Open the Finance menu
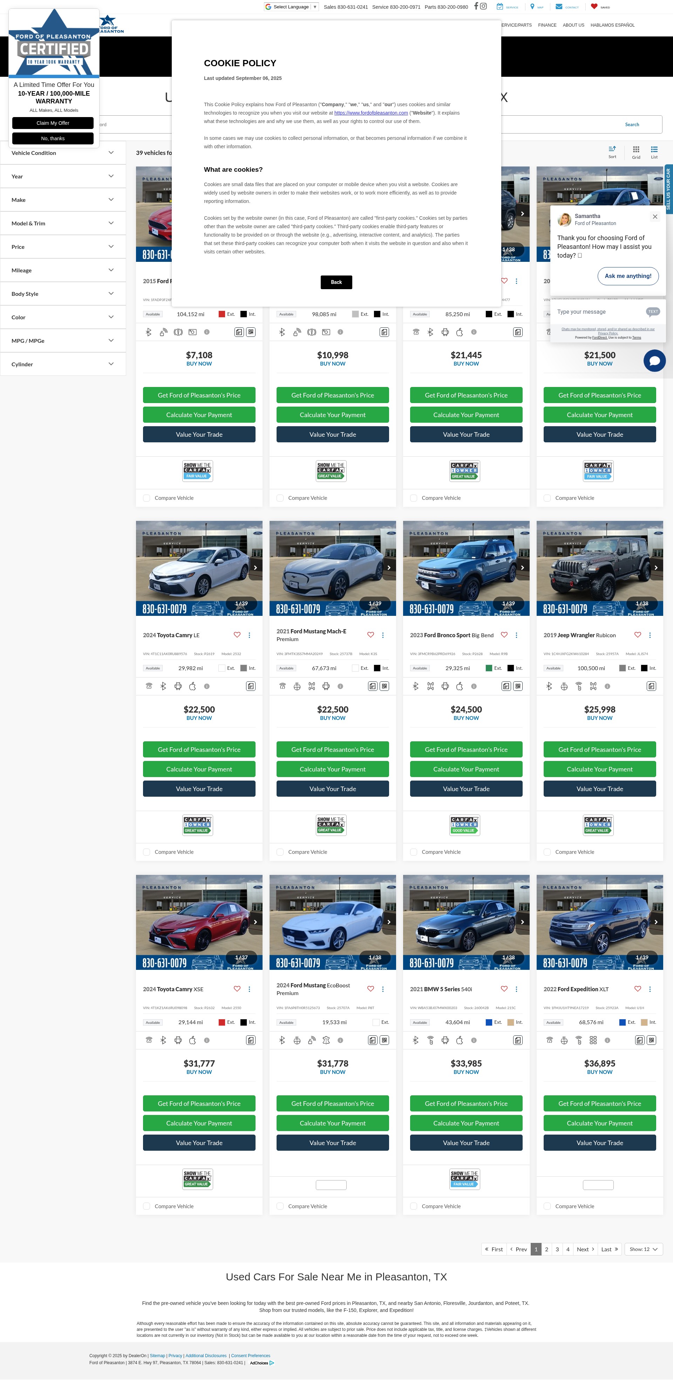The height and width of the screenshot is (1388, 673). click(x=547, y=25)
